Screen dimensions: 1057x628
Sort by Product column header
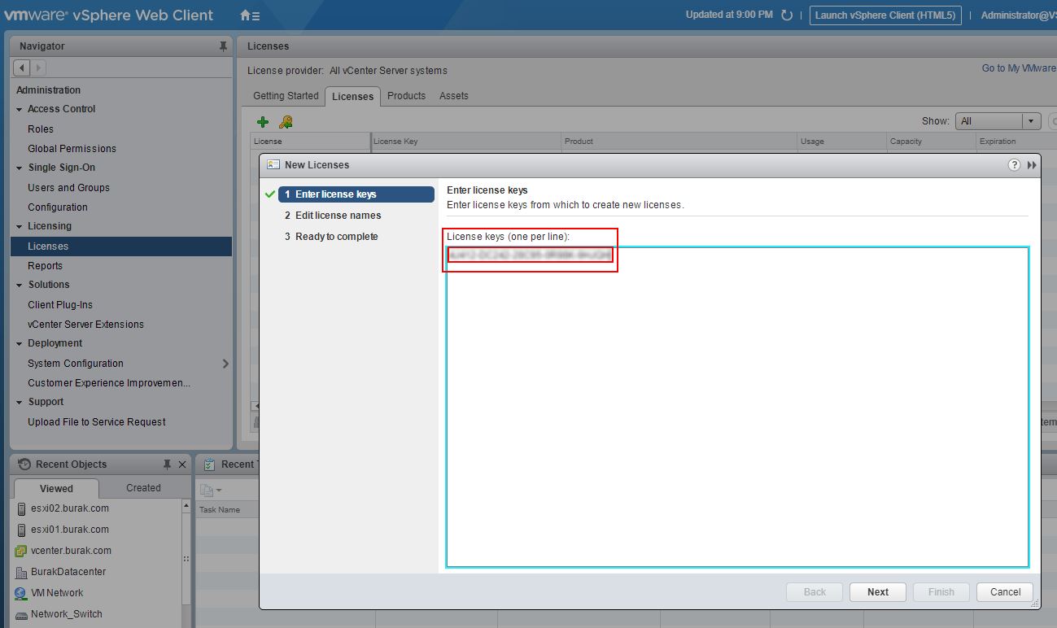679,142
